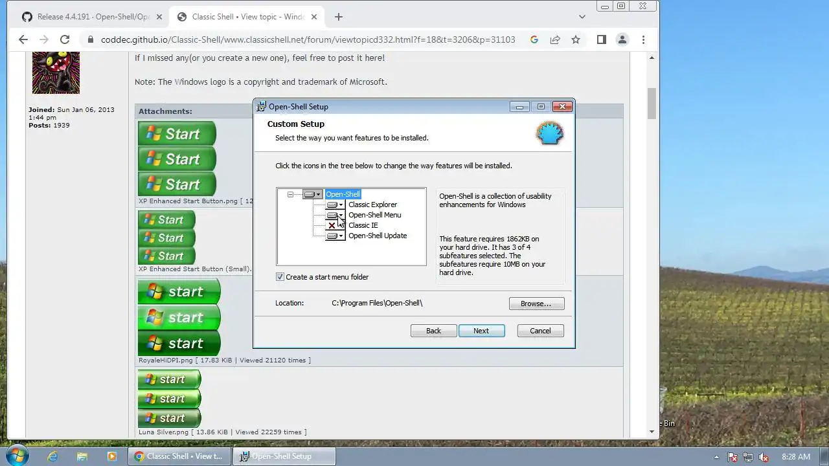Click the site lock icon in address bar
This screenshot has width=829, height=466.
point(89,39)
